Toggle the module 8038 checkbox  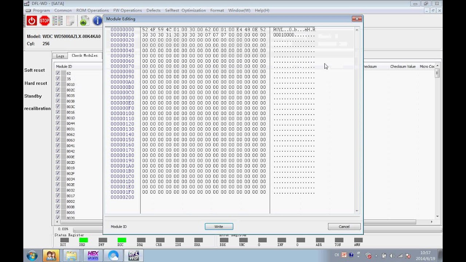tap(58, 101)
